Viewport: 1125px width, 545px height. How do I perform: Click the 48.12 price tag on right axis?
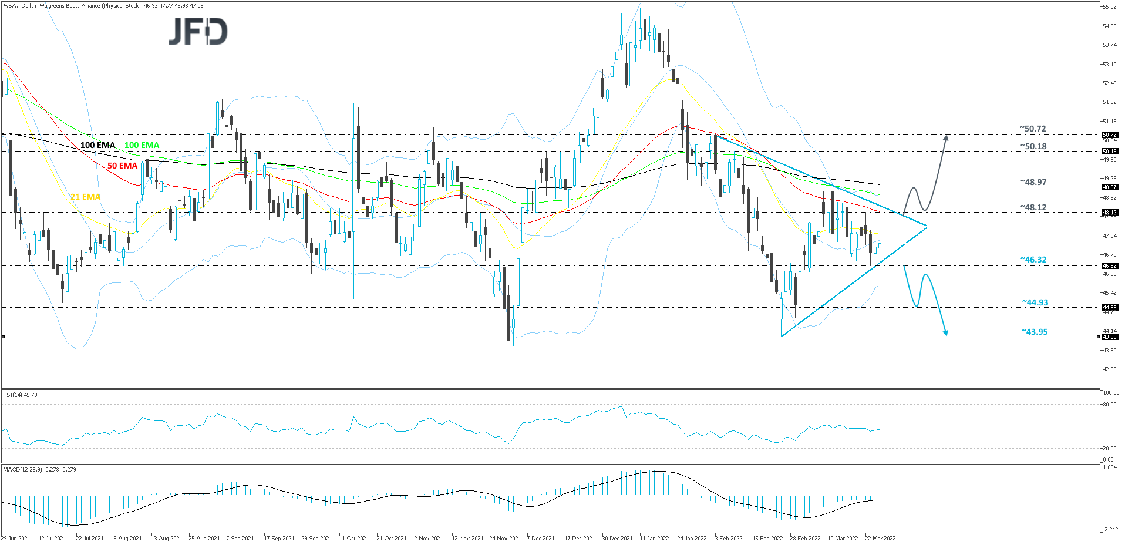[1110, 213]
